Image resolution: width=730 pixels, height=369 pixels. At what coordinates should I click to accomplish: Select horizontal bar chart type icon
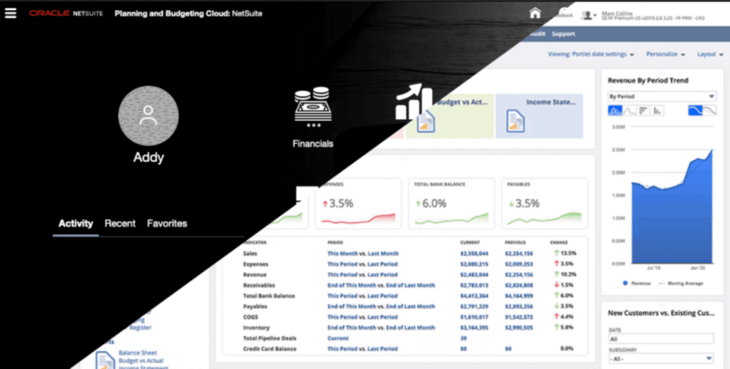click(x=644, y=110)
